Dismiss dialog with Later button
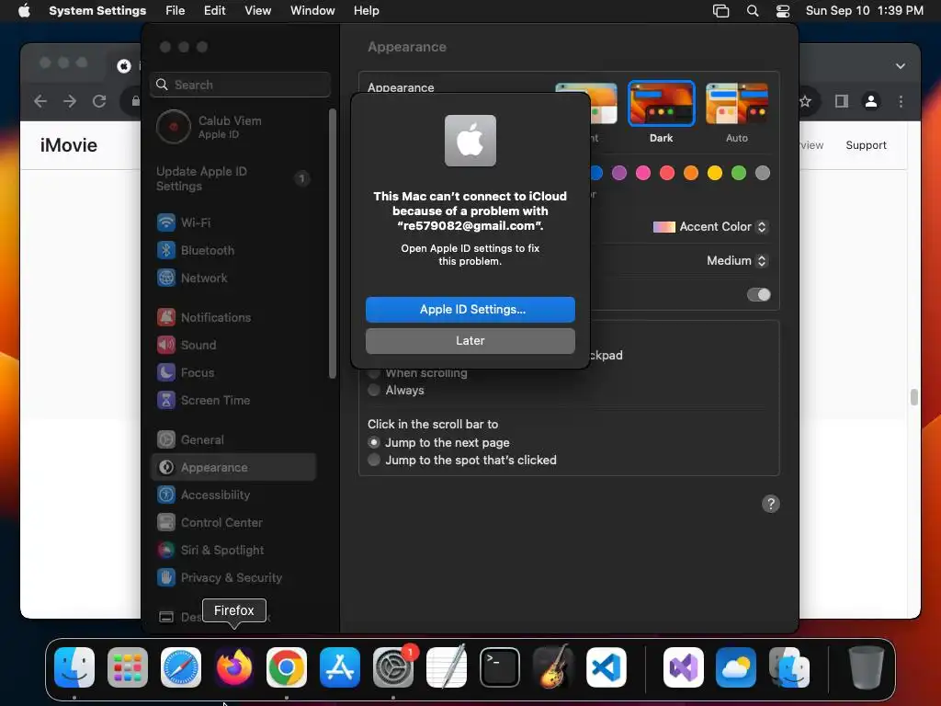The height and width of the screenshot is (706, 941). [470, 341]
